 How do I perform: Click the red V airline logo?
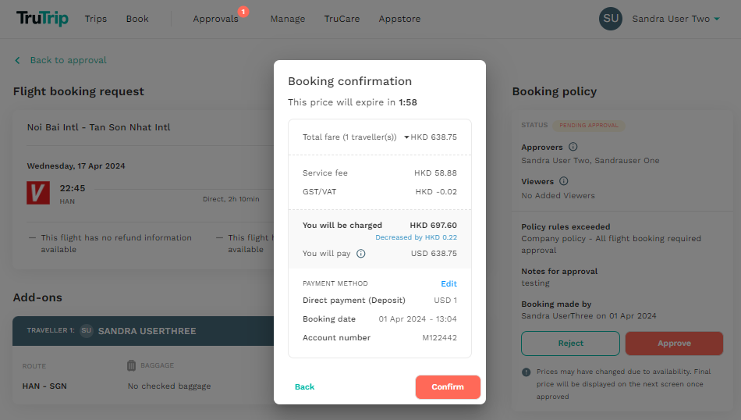pyautogui.click(x=38, y=193)
